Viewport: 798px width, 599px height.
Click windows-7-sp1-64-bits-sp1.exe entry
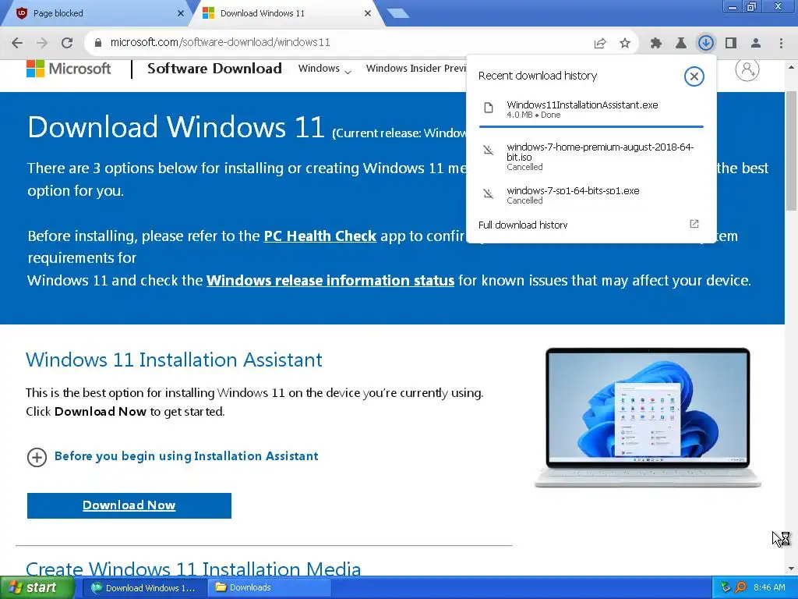[x=591, y=194]
